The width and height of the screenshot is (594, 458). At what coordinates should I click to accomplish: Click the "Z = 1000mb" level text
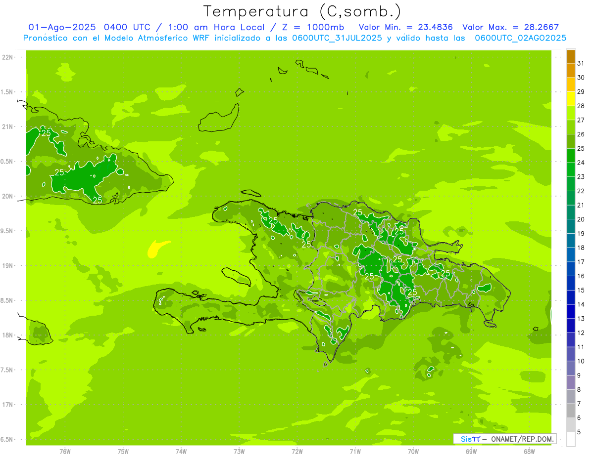pyautogui.click(x=313, y=27)
